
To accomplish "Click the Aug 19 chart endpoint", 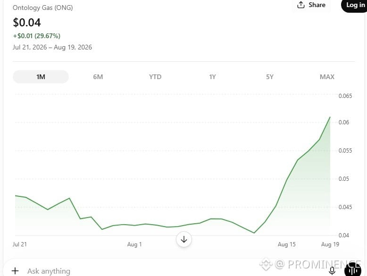I will pos(330,117).
